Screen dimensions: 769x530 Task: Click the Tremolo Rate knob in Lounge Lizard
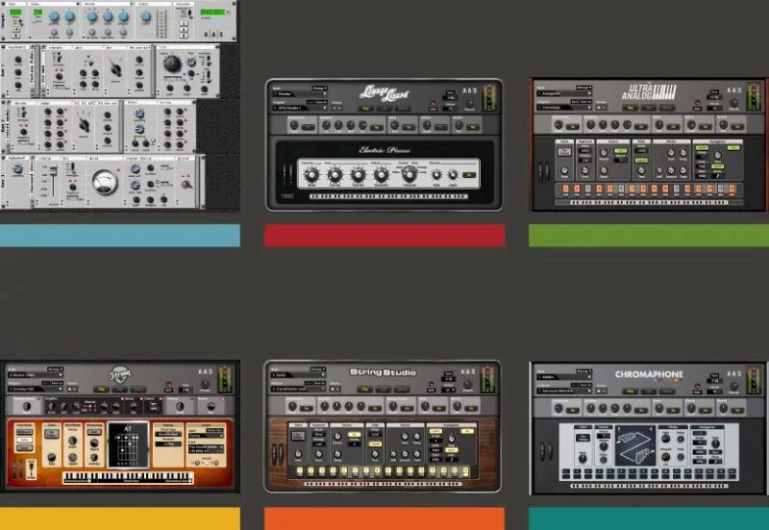[436, 175]
